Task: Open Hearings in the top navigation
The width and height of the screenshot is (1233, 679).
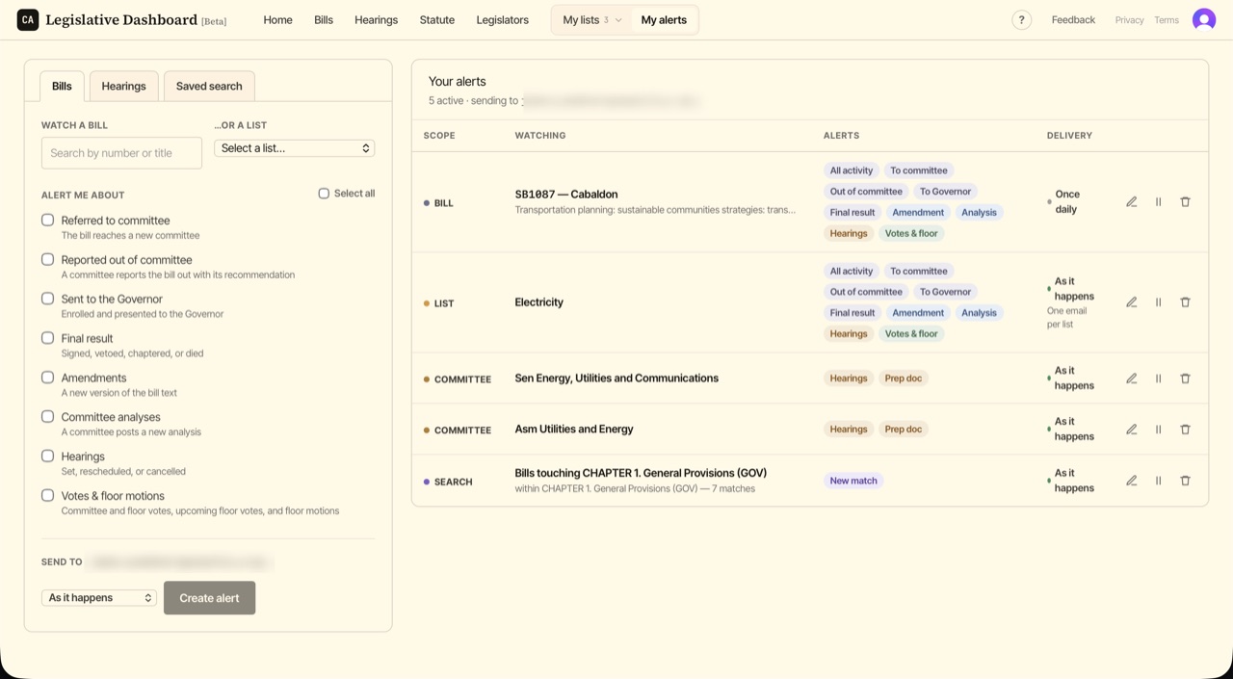Action: pyautogui.click(x=376, y=20)
